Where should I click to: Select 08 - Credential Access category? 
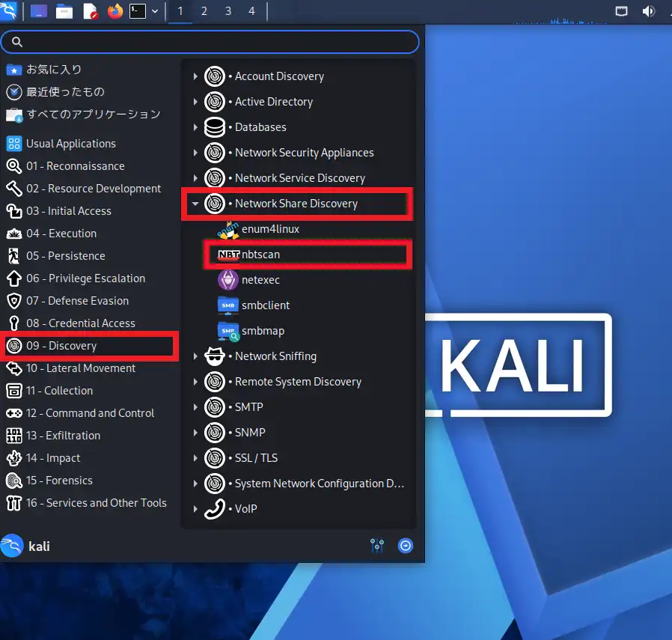(90, 323)
